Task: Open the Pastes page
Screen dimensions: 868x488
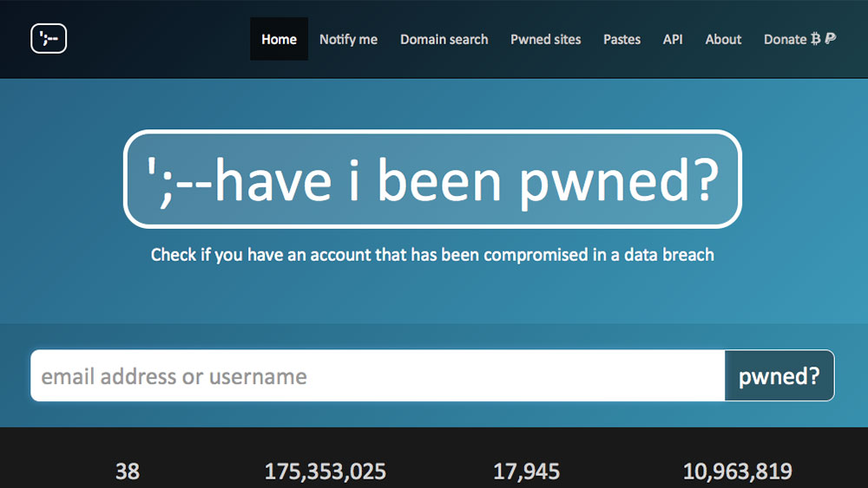Action: (621, 39)
